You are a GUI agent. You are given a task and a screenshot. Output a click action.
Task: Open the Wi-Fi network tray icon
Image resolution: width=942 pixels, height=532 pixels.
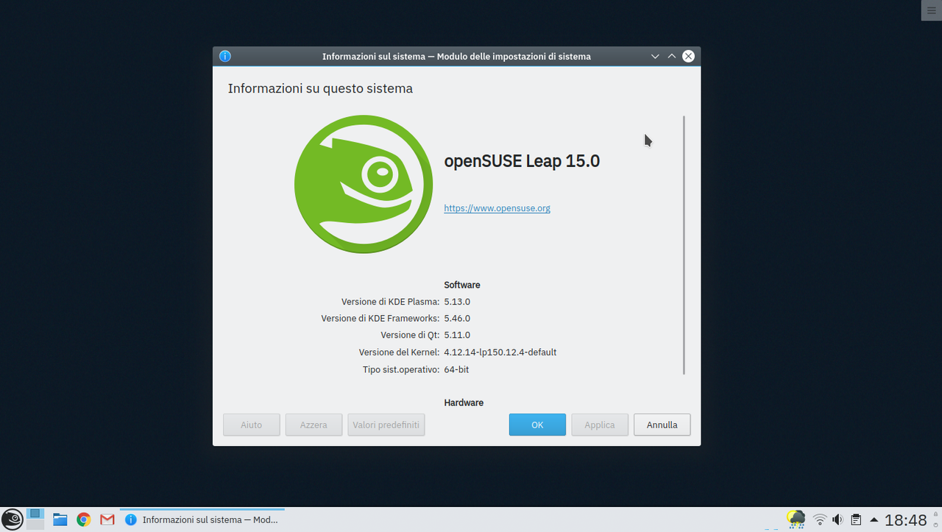pyautogui.click(x=820, y=519)
